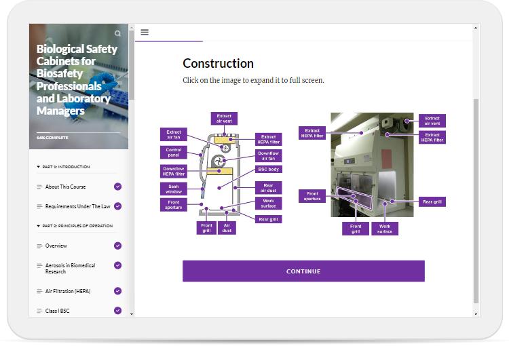Click list icon beside Requirements Under The Law
The image size is (509, 346).
click(39, 206)
